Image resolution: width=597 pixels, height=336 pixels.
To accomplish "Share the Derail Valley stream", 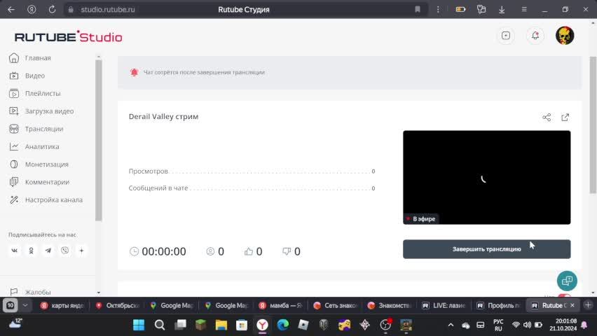I will [547, 117].
